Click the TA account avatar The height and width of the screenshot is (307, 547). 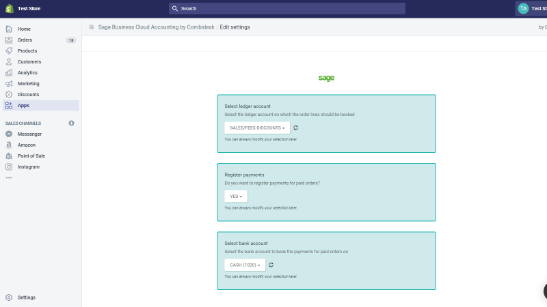pos(523,8)
